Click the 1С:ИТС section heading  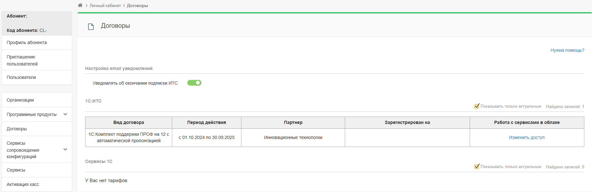pos(93,101)
